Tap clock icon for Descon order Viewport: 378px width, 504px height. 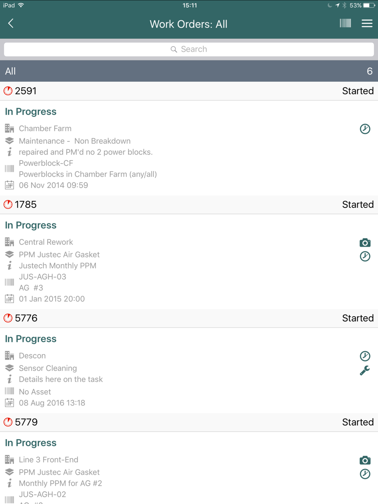365,356
